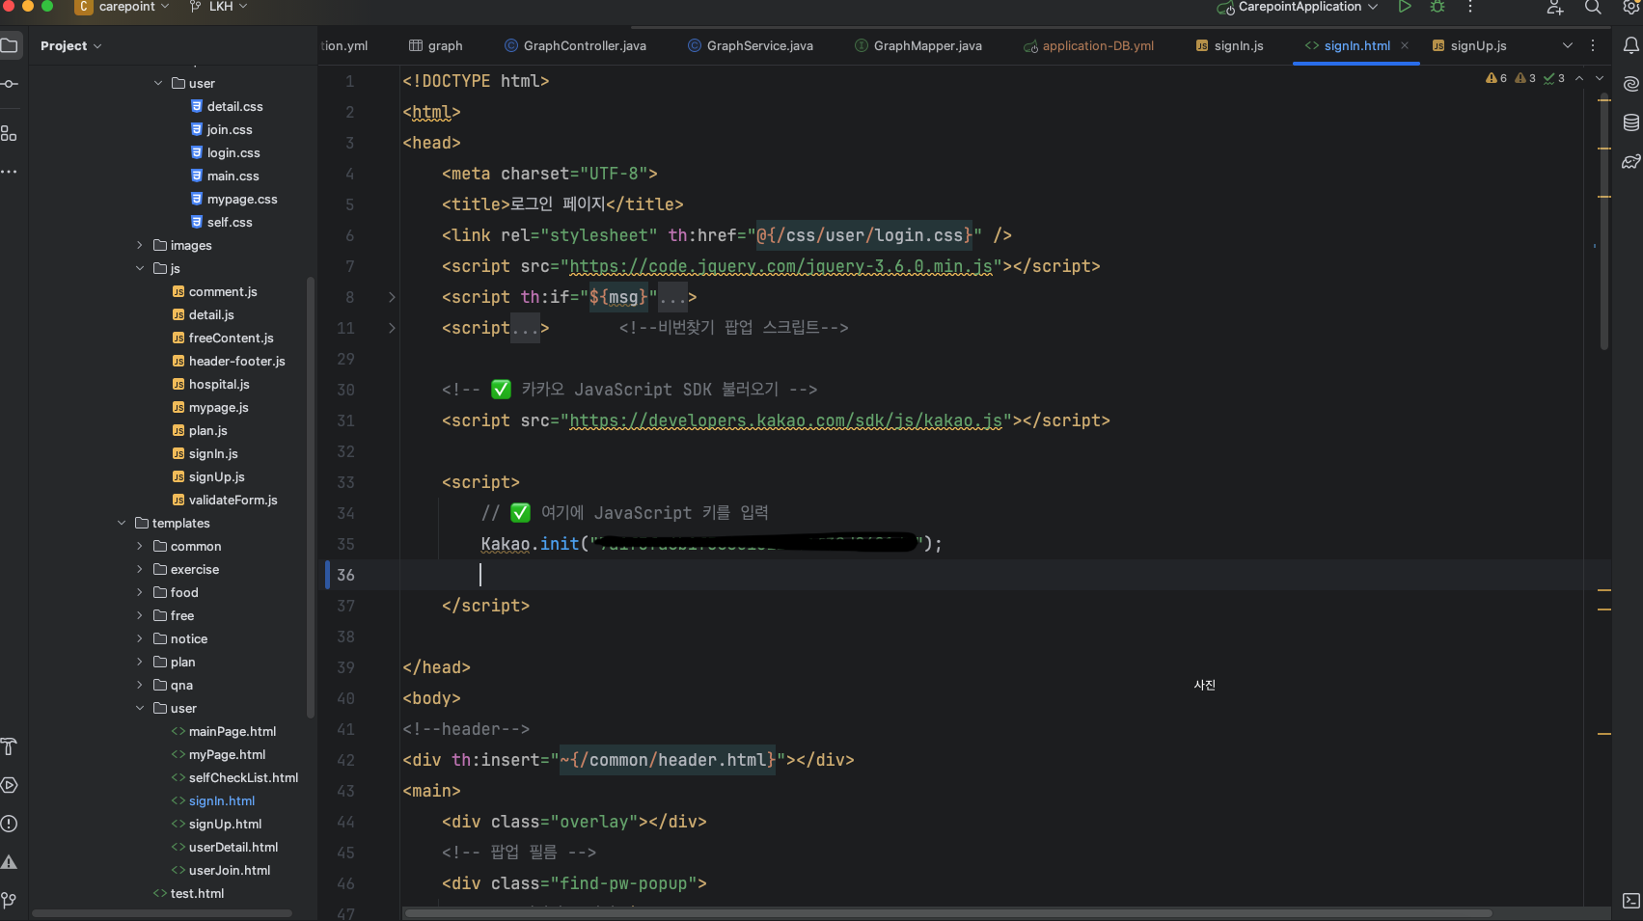Open the Commit tool window
Screen dimensions: 1643x921
(10, 84)
